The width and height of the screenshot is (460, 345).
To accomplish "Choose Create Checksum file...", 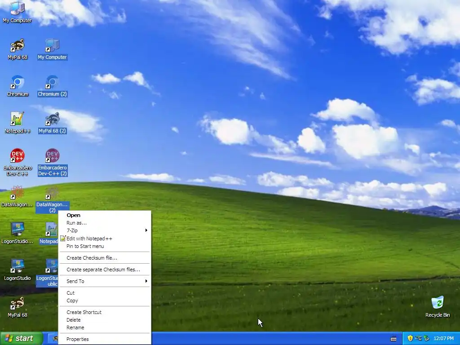I will point(105,258).
